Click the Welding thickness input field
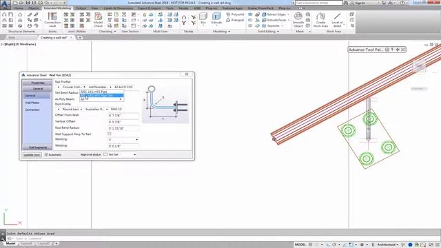The width and height of the screenshot is (441, 248). tap(123, 146)
